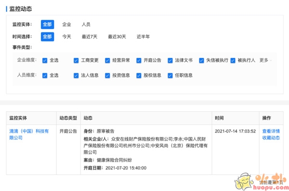Image resolution: width=289 pixels, height=191 pixels.
Task: Click 监控动态 section heading
Action: coord(21,9)
